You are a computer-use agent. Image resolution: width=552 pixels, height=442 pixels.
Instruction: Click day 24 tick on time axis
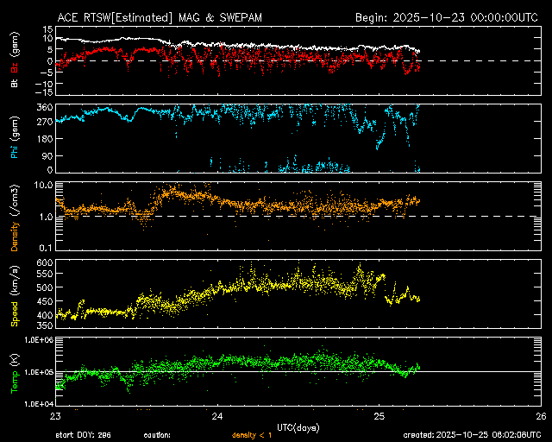click(218, 415)
